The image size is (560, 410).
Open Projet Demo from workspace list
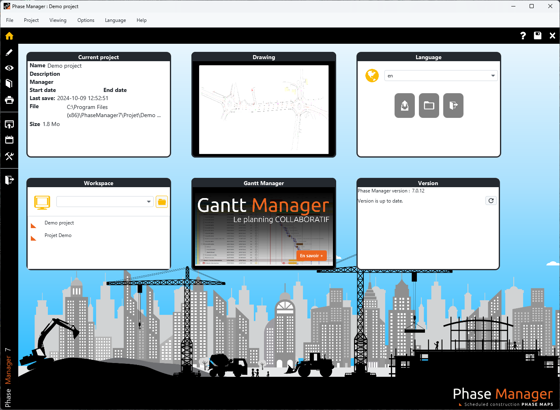(58, 235)
